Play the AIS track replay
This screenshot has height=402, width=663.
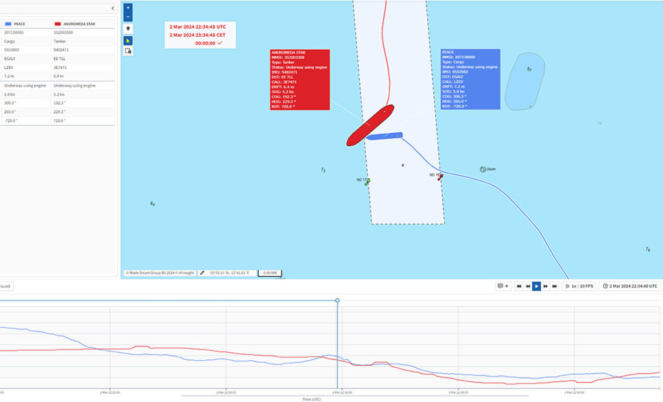click(537, 286)
